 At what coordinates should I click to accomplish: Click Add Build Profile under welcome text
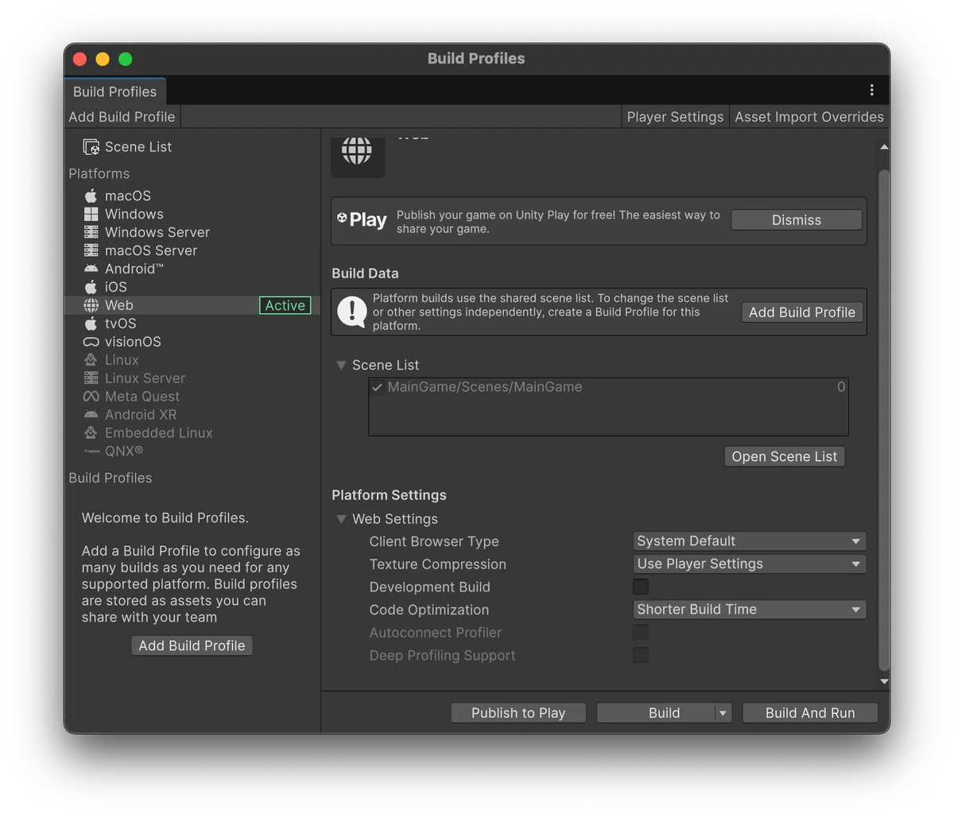pyautogui.click(x=192, y=645)
